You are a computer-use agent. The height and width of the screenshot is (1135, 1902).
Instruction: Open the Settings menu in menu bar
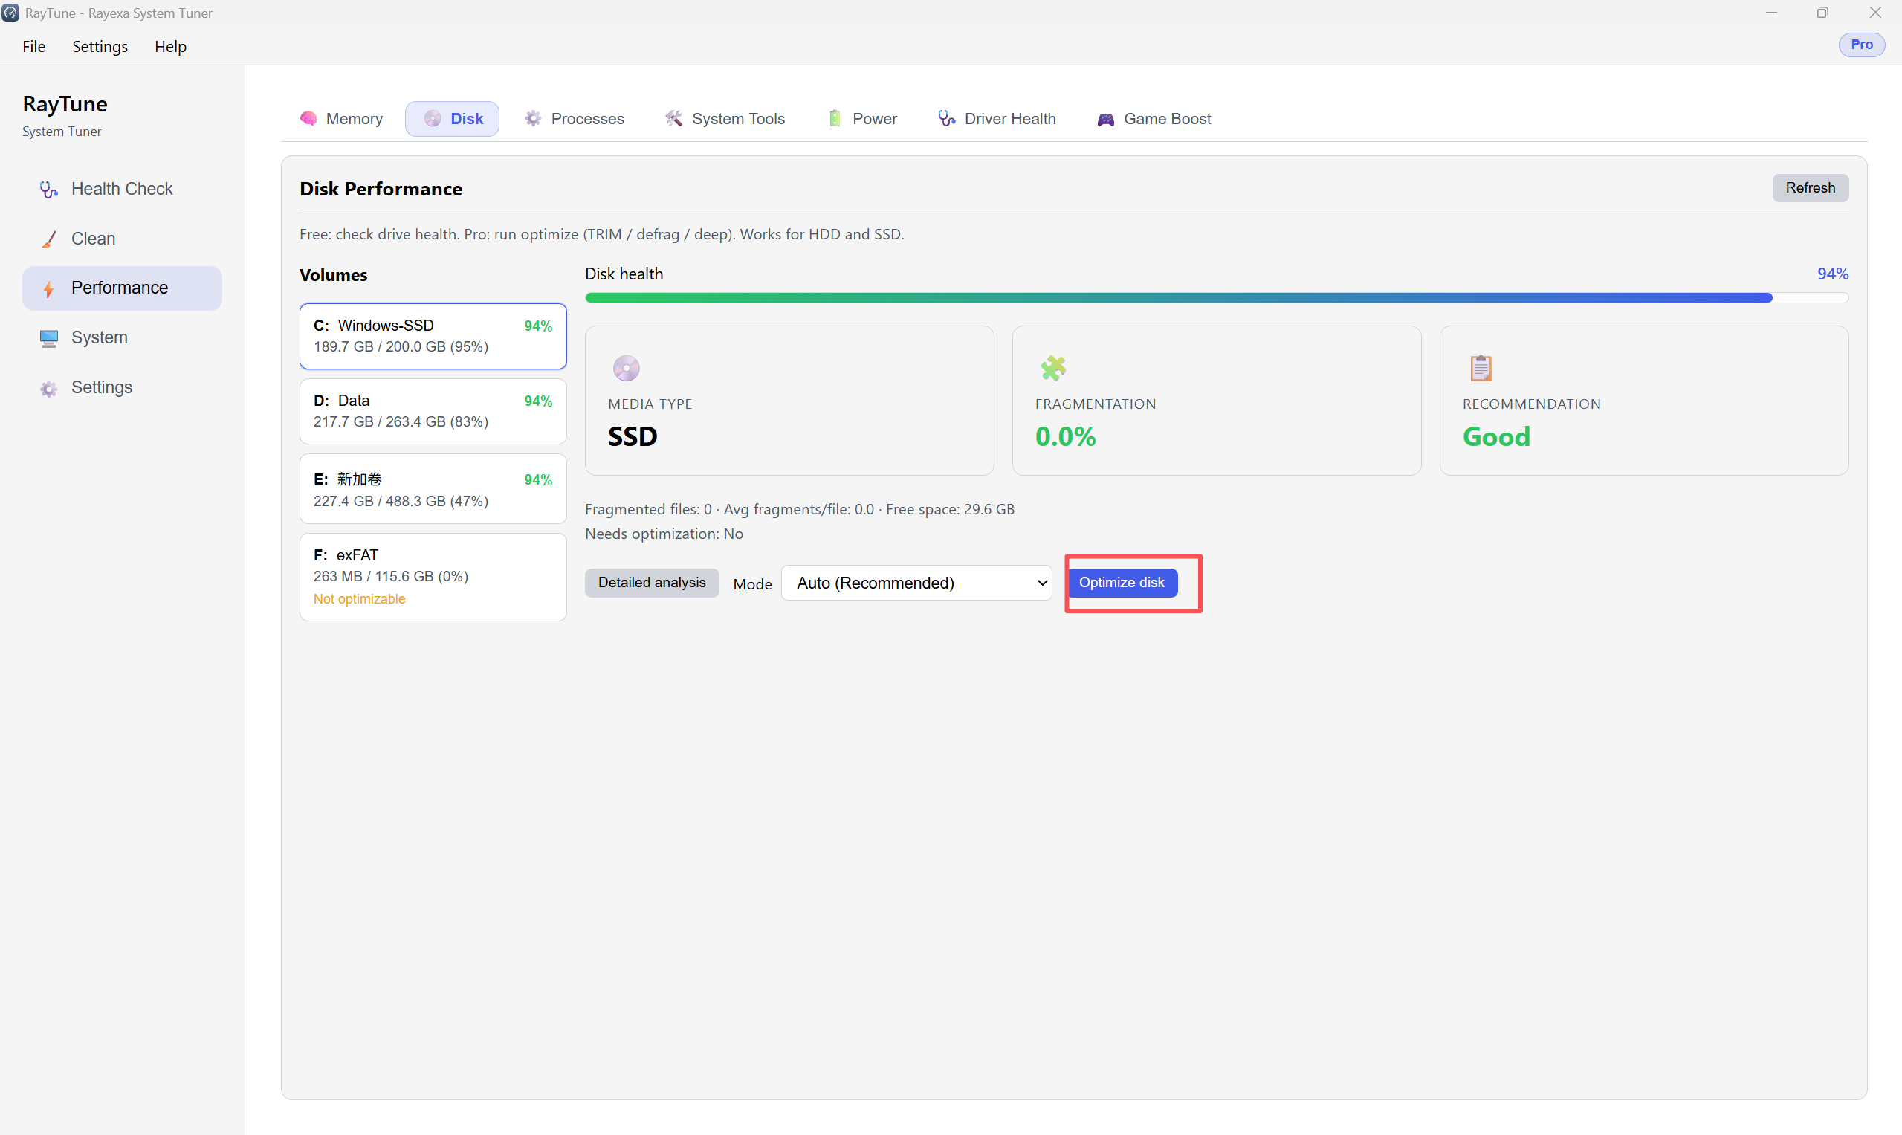coord(100,46)
